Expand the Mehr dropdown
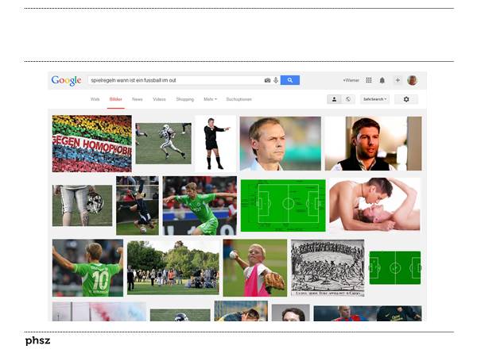This screenshot has height=357, width=477. coord(210,99)
